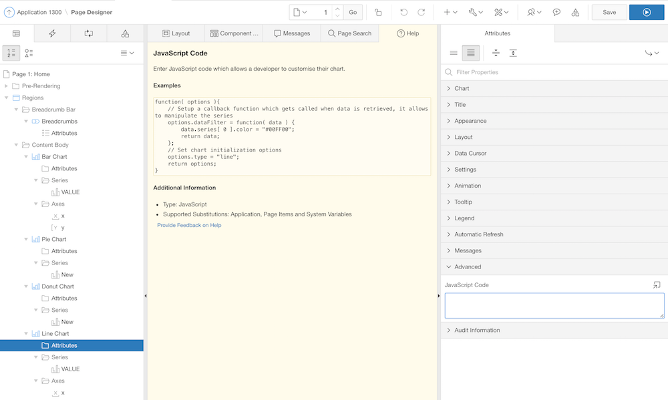Toggle Show Common attributes view

click(454, 53)
